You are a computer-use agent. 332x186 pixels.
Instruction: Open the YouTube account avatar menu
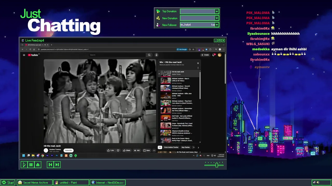point(219,55)
